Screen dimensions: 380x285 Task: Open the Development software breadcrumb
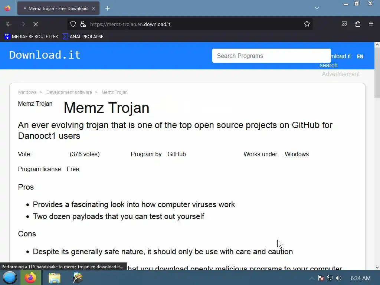click(x=69, y=92)
